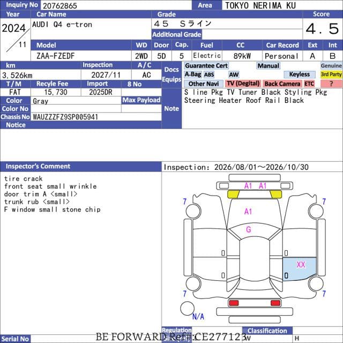Viewport: 343px width, 343px height.
Task: Select the month value 11 below the year
Action: point(23,44)
